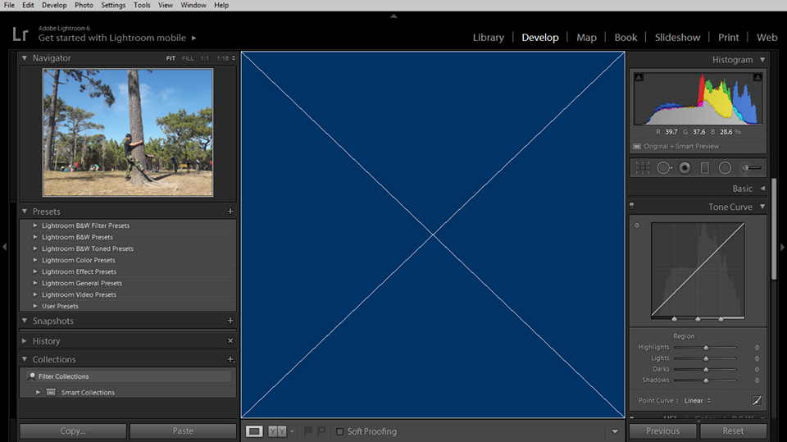
Task: Select the Red Eye Correction tool
Action: pyautogui.click(x=685, y=168)
